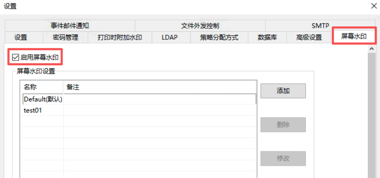Select the test01 watermark entry
Viewport: 380px width, 178px height.
138,110
